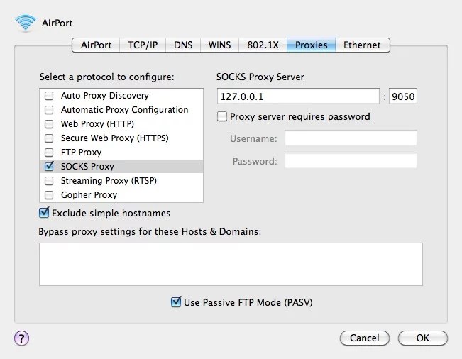Select the Secure Web Proxy (HTTPS) label
Image resolution: width=462 pixels, height=359 pixels.
click(115, 138)
